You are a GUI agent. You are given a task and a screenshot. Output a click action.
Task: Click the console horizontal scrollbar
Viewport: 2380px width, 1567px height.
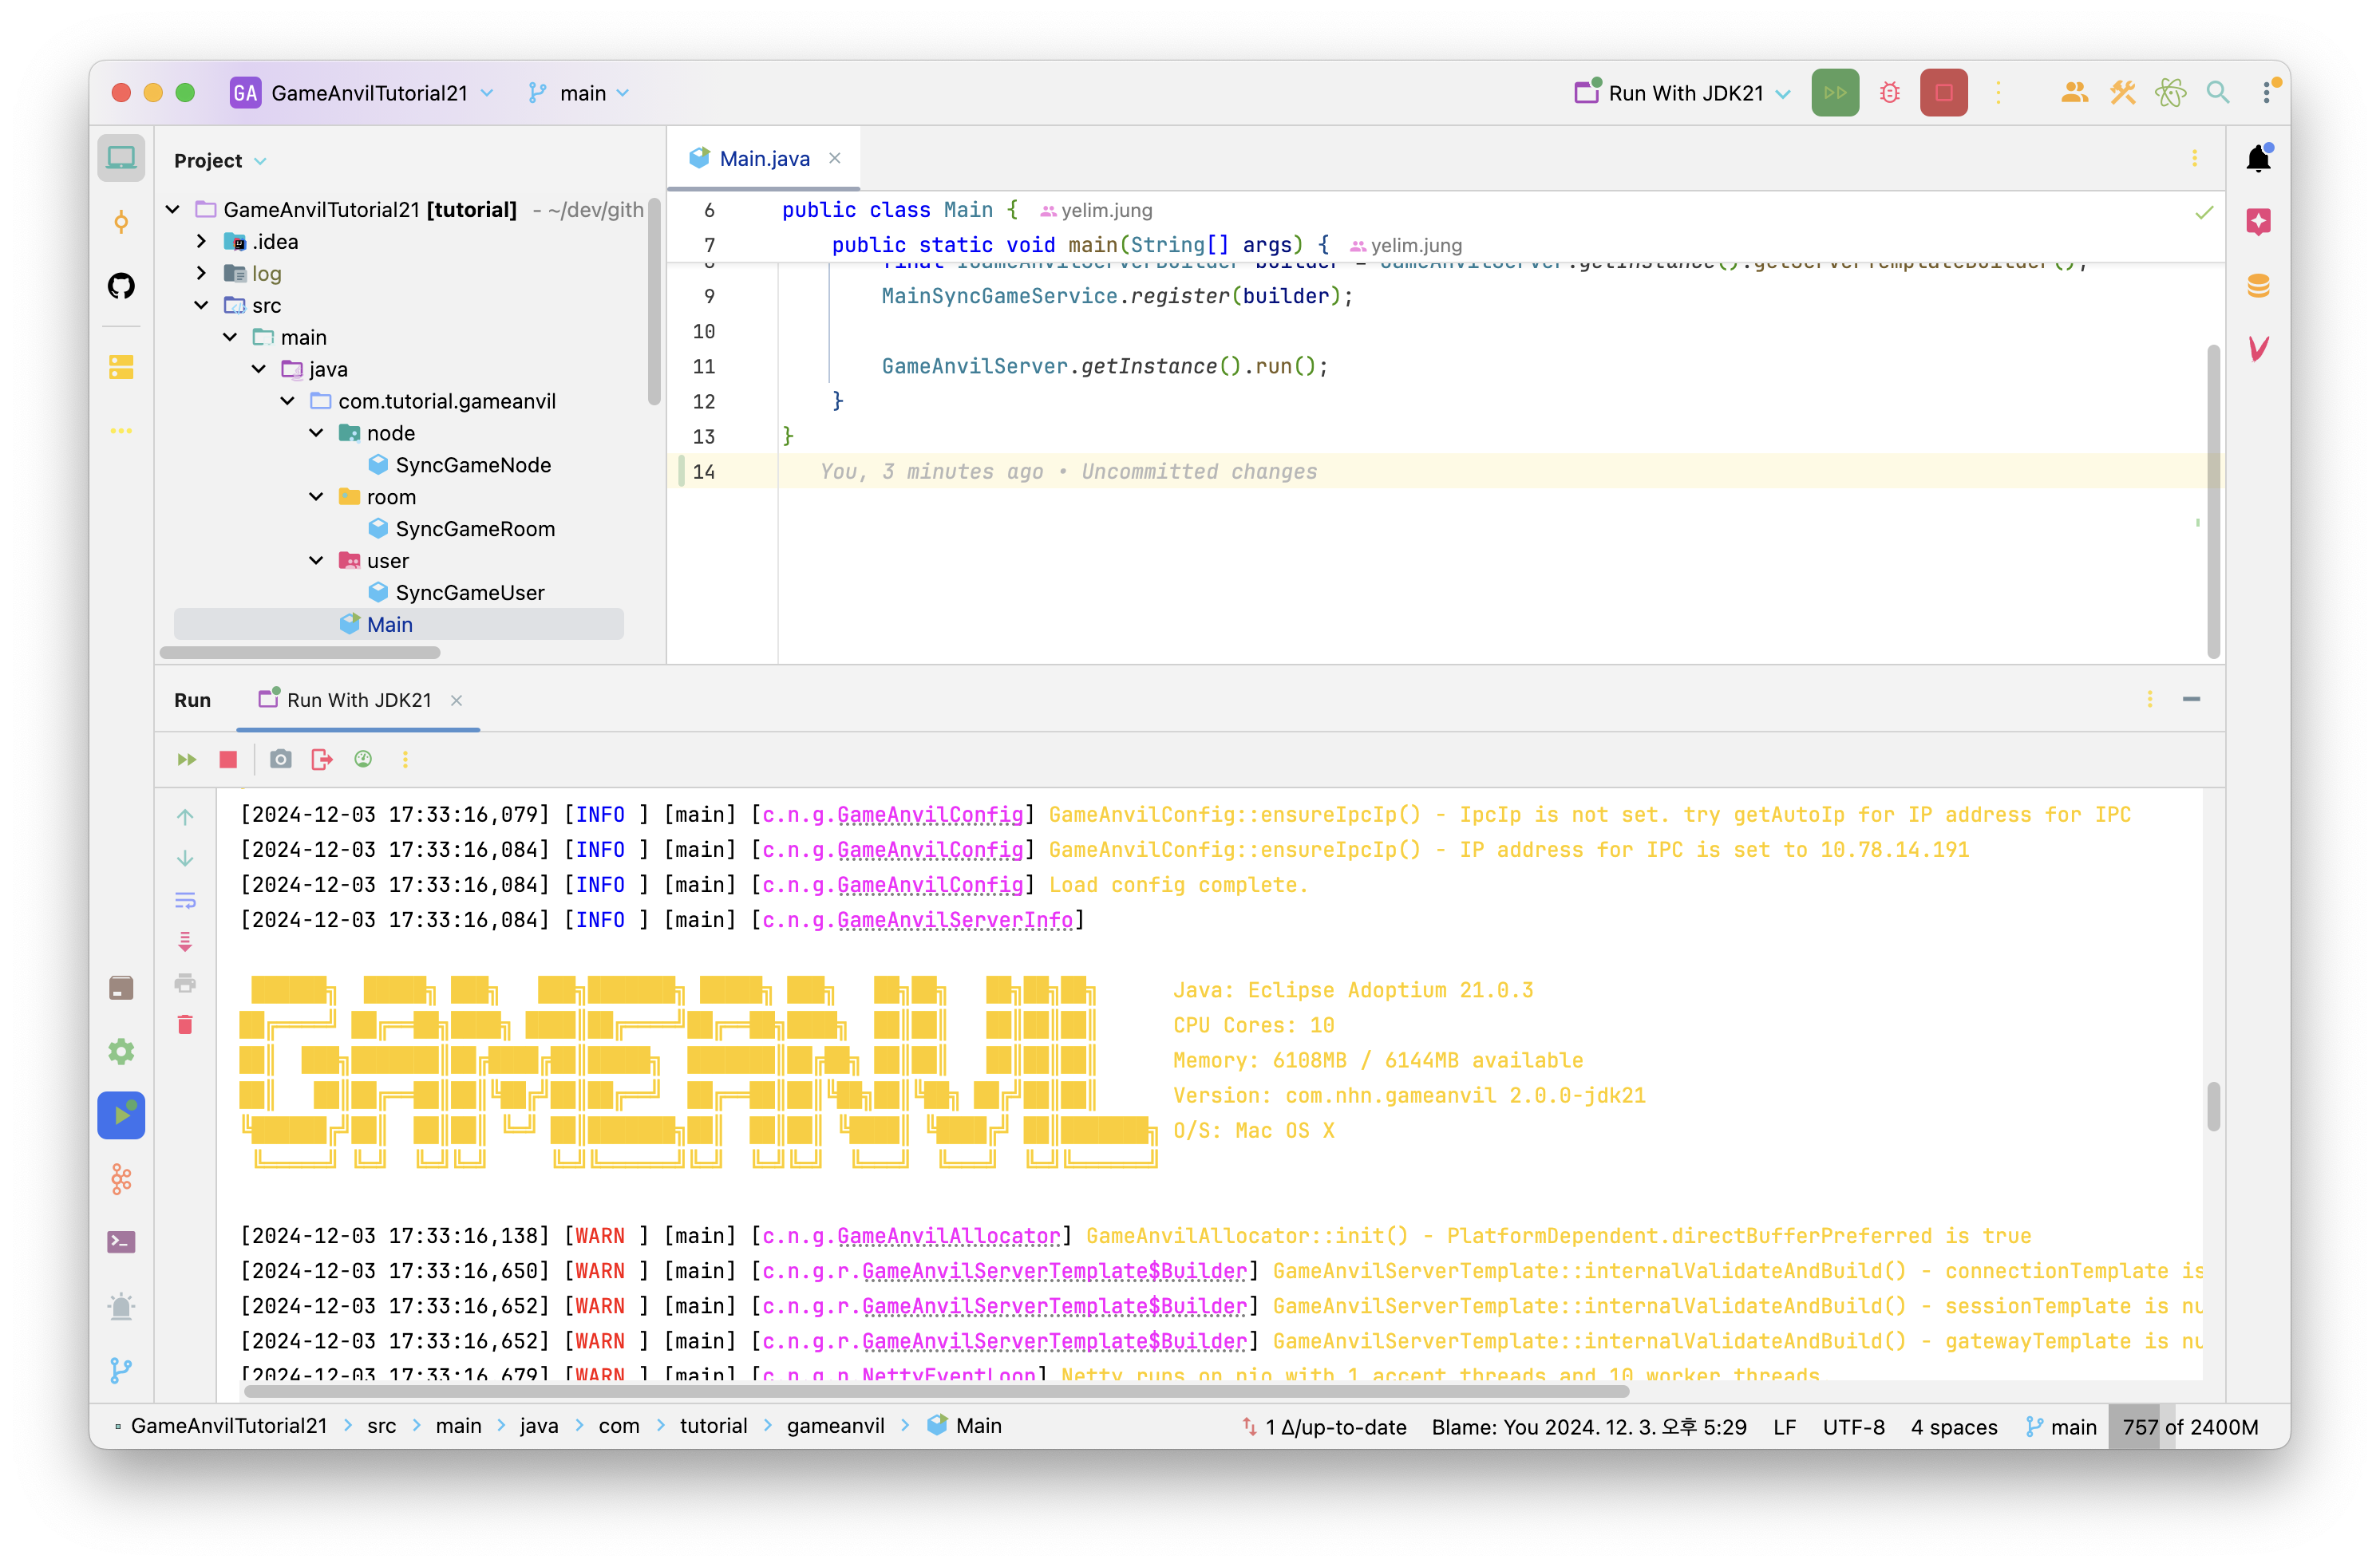(936, 1392)
